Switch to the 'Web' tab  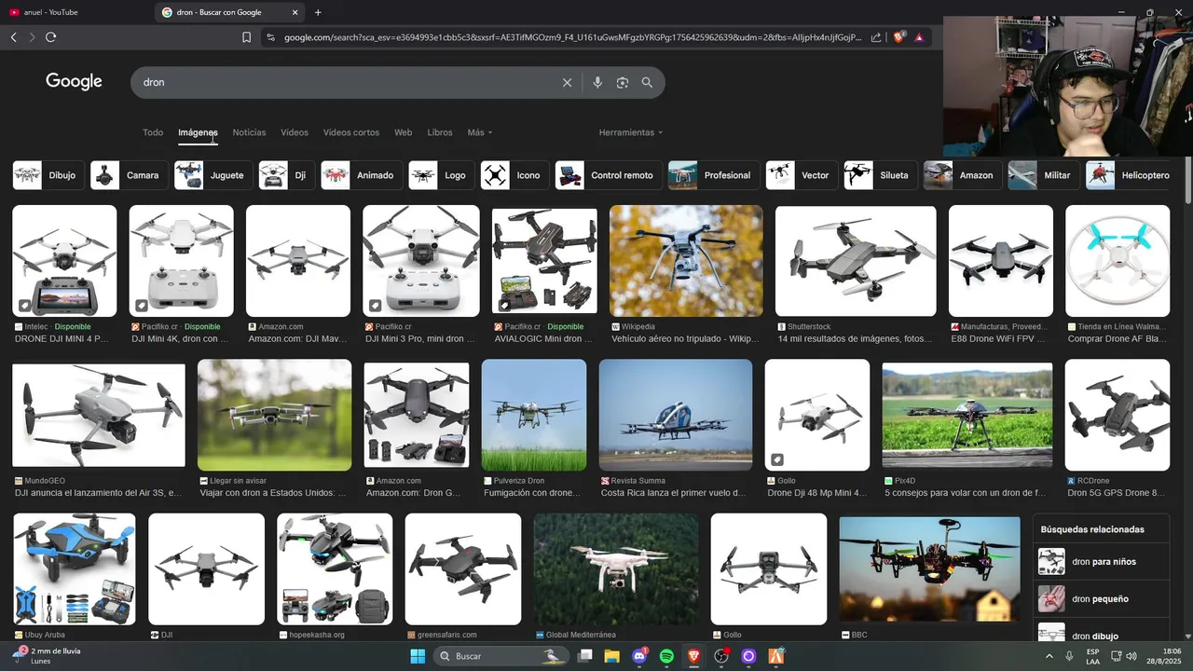click(403, 132)
